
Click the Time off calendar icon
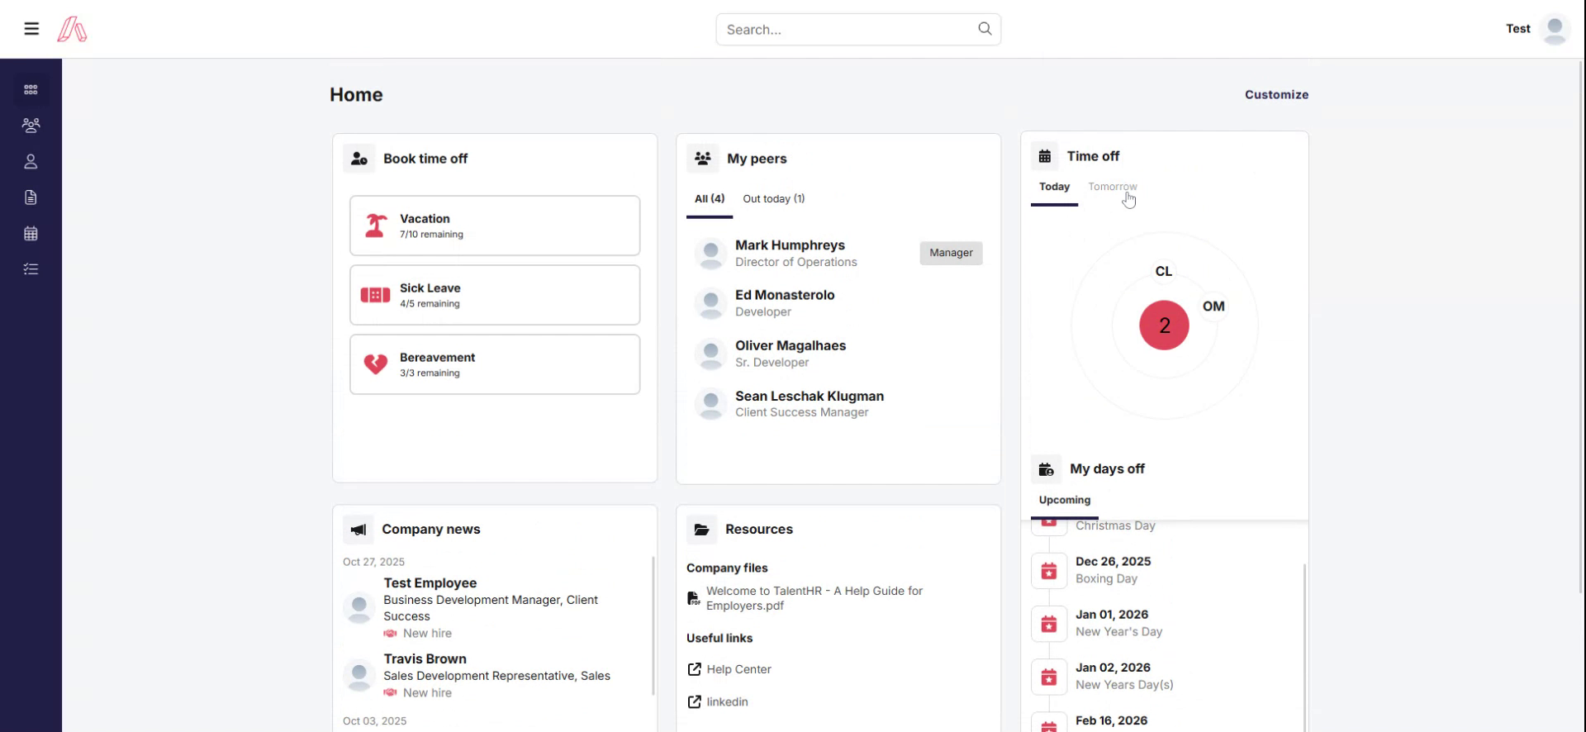point(1045,156)
